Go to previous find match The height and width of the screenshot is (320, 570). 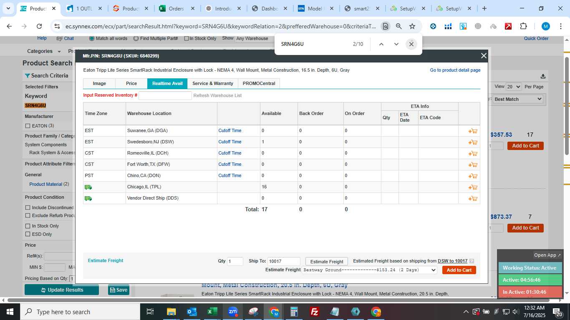(x=381, y=44)
